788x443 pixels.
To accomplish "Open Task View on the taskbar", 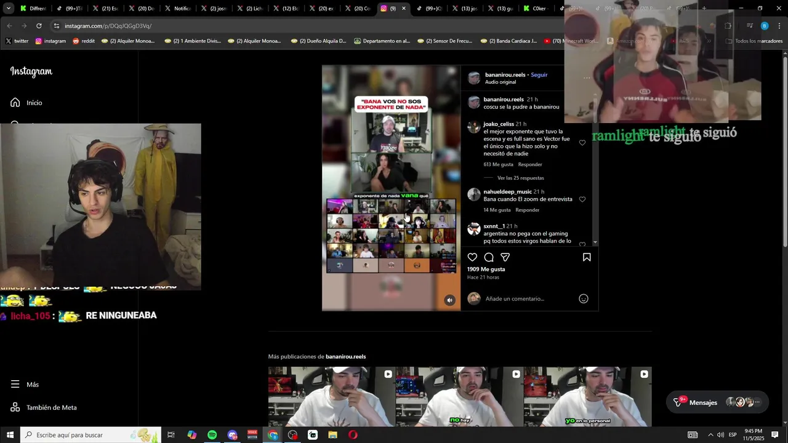I will [171, 435].
